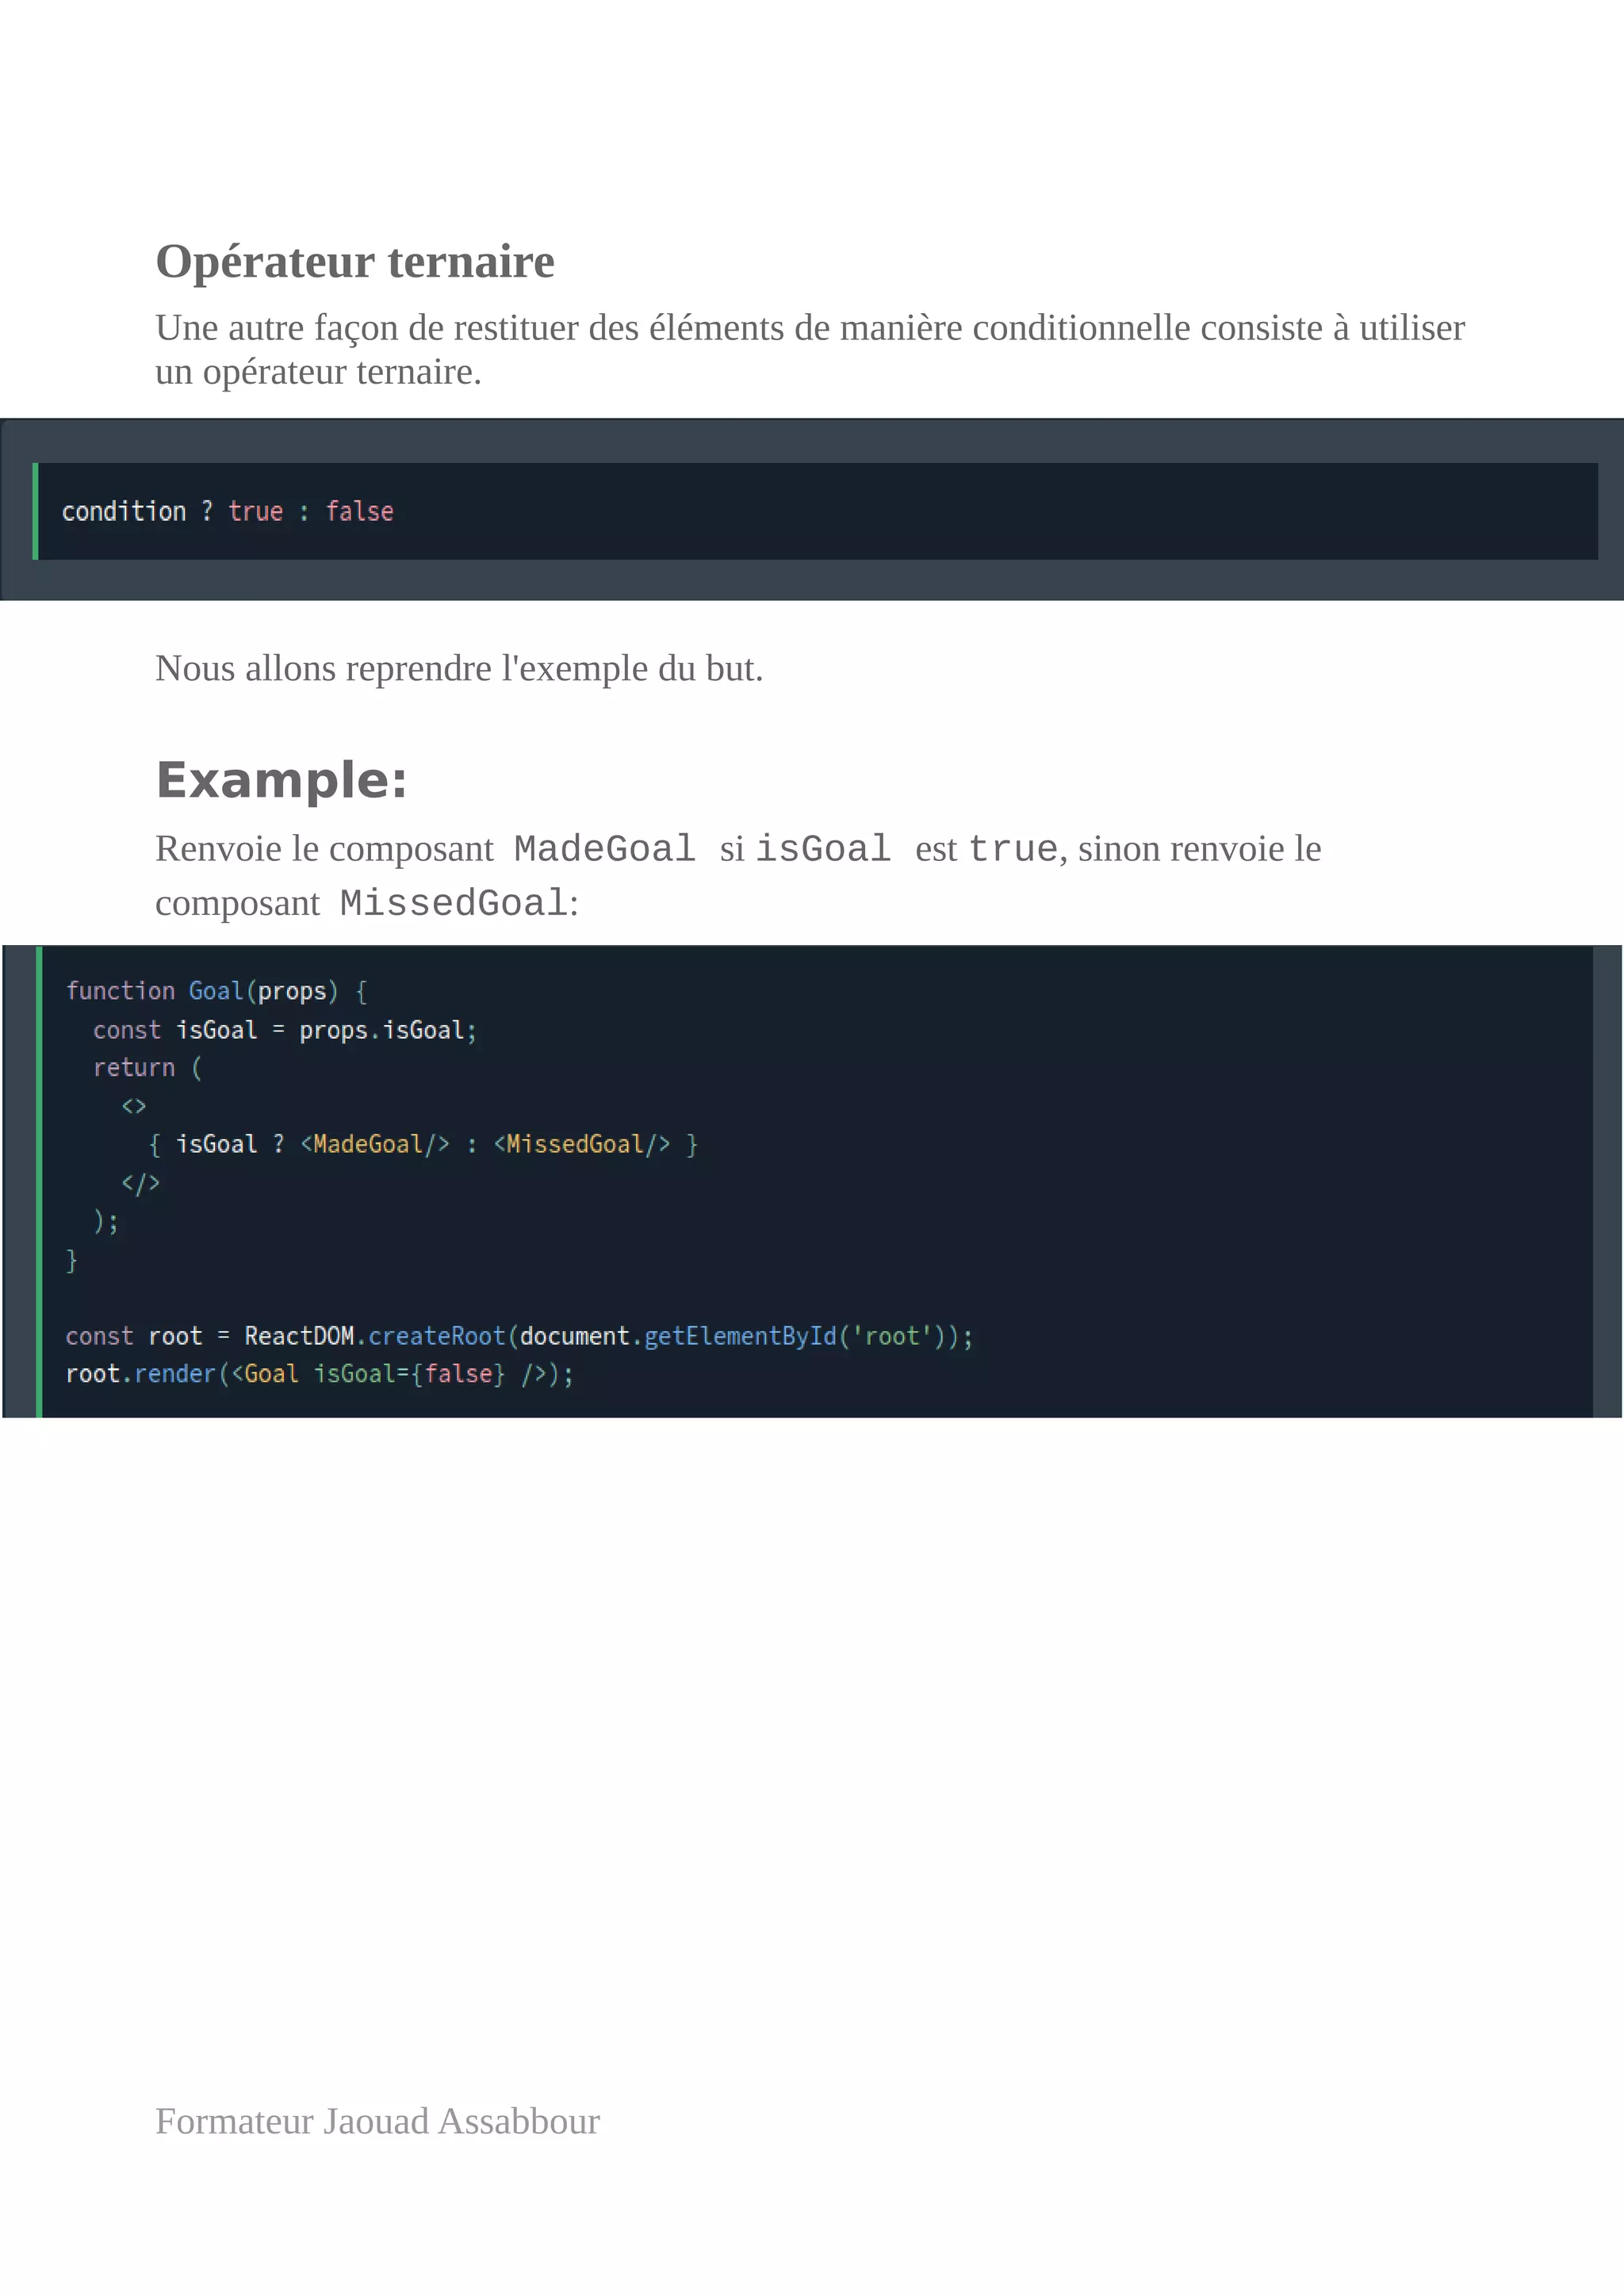Viewport: 1624px width, 2296px height.
Task: Click 'createRoot' in the ReactDOM line
Action: pyautogui.click(x=437, y=1336)
